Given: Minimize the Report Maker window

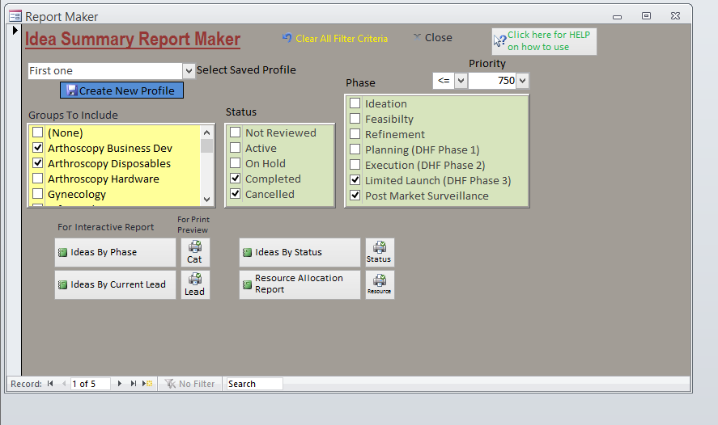Looking at the screenshot, I should [x=618, y=16].
